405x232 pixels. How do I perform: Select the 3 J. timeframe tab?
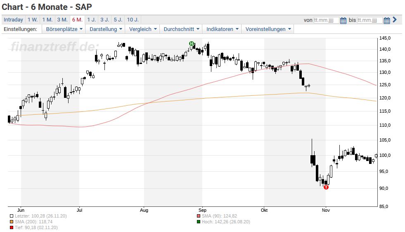(x=105, y=20)
